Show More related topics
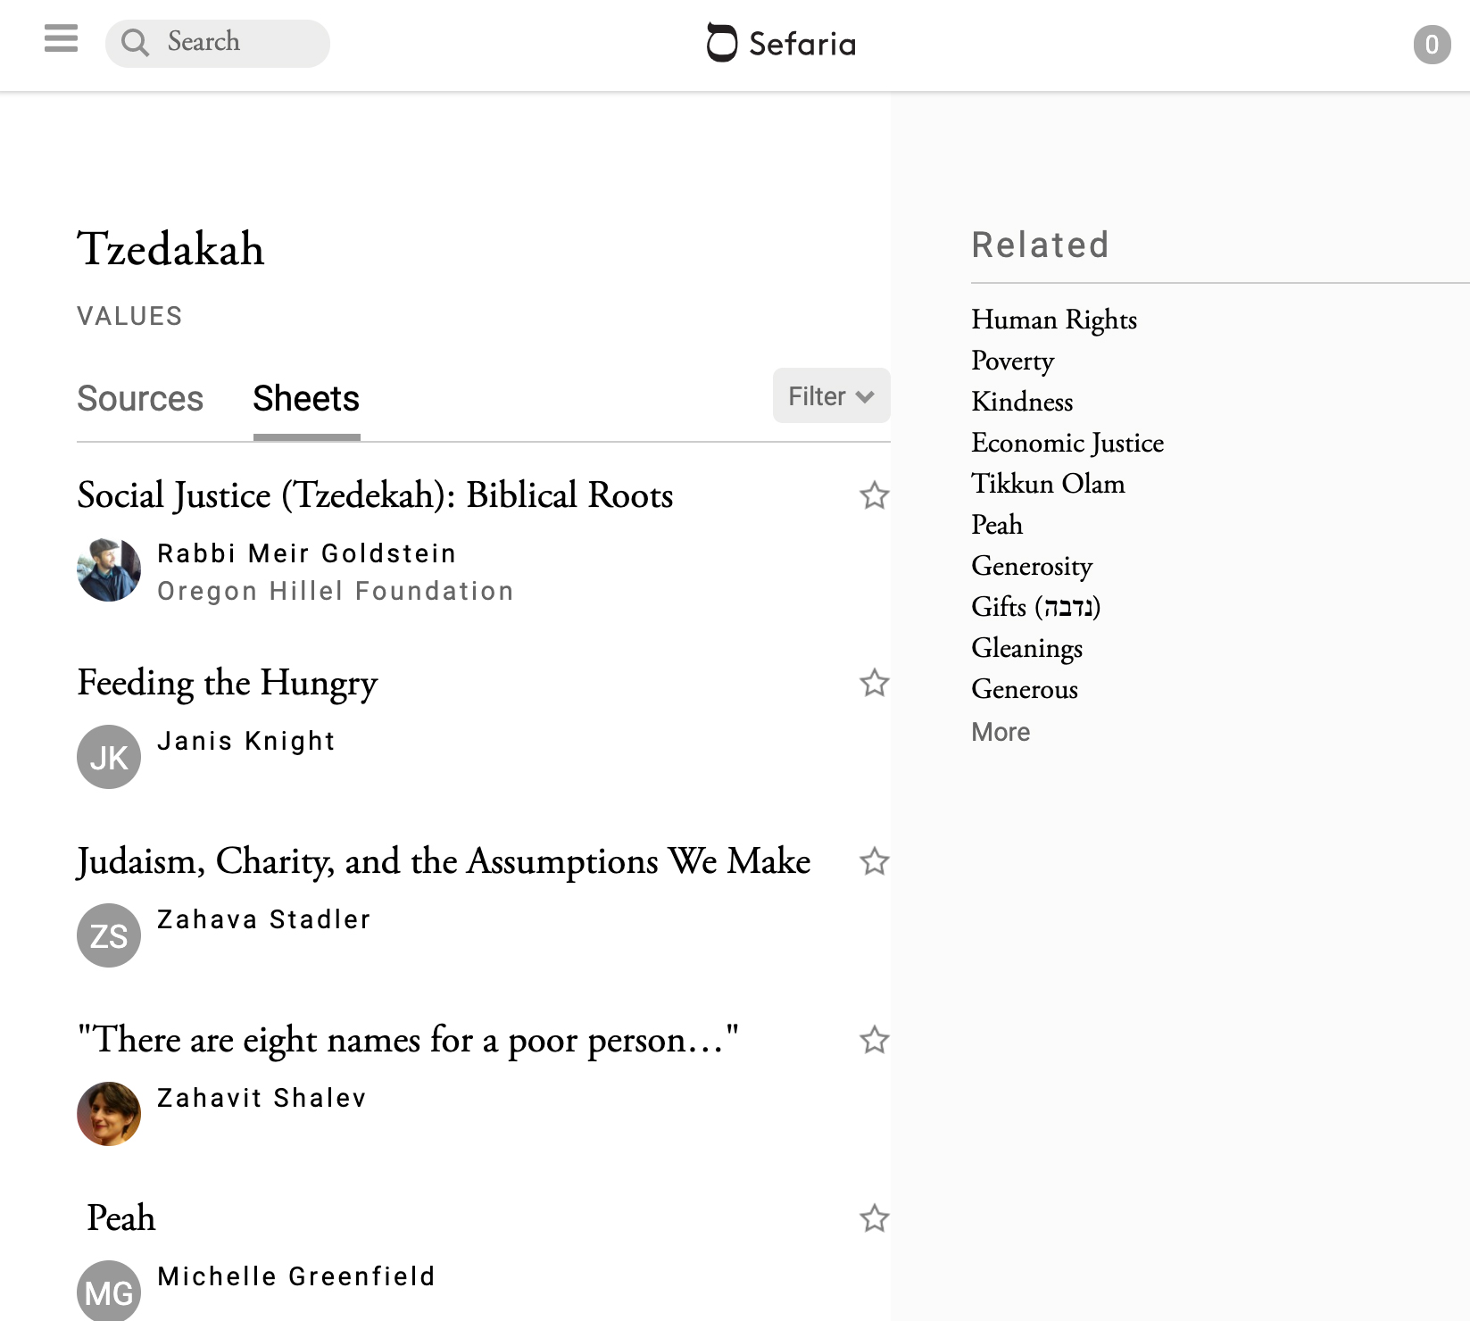Viewport: 1470px width, 1321px height. (x=1000, y=732)
